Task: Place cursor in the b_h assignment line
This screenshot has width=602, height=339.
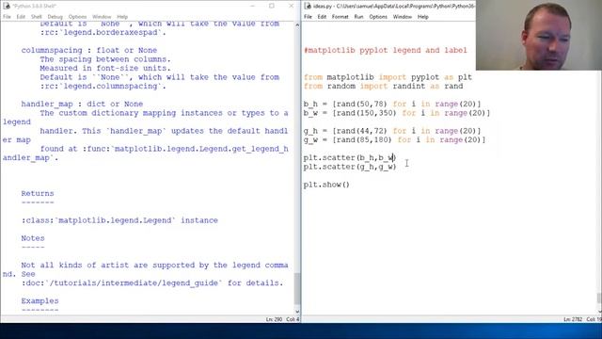Action: pyautogui.click(x=392, y=105)
